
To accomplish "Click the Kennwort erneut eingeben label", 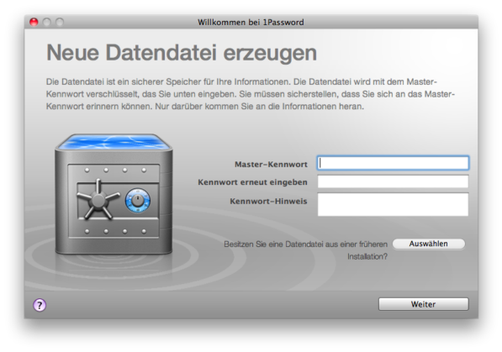I will [x=252, y=182].
